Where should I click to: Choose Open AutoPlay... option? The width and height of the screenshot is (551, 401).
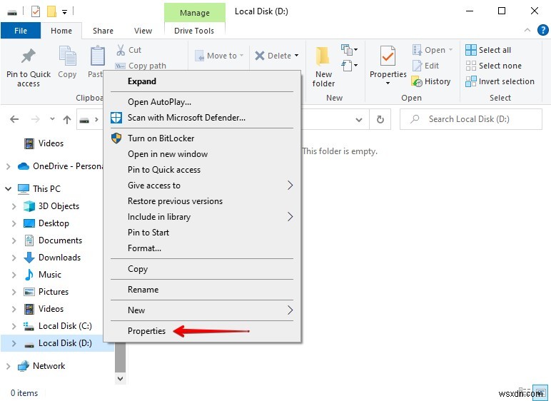[203, 102]
